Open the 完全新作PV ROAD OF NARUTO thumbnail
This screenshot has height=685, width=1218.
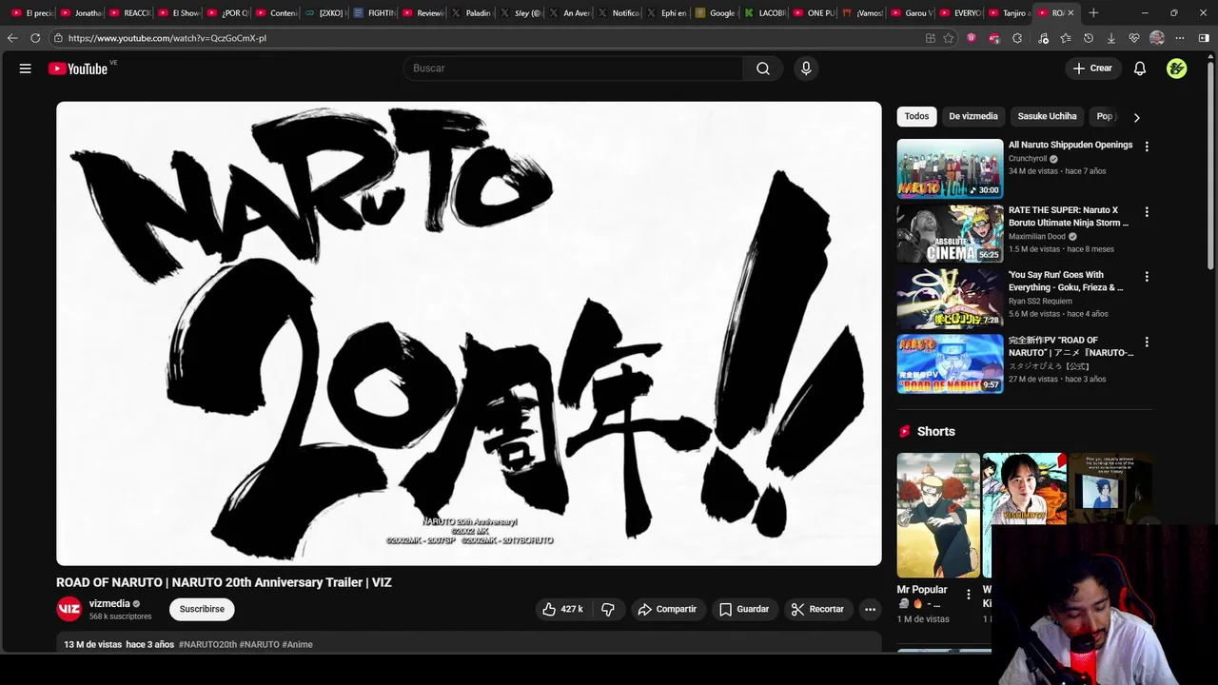950,363
